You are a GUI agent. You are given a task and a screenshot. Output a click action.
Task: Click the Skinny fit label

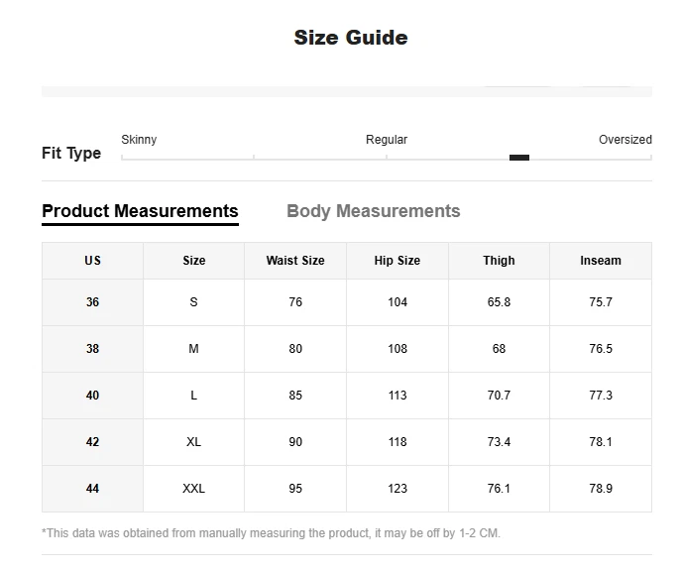tap(139, 140)
